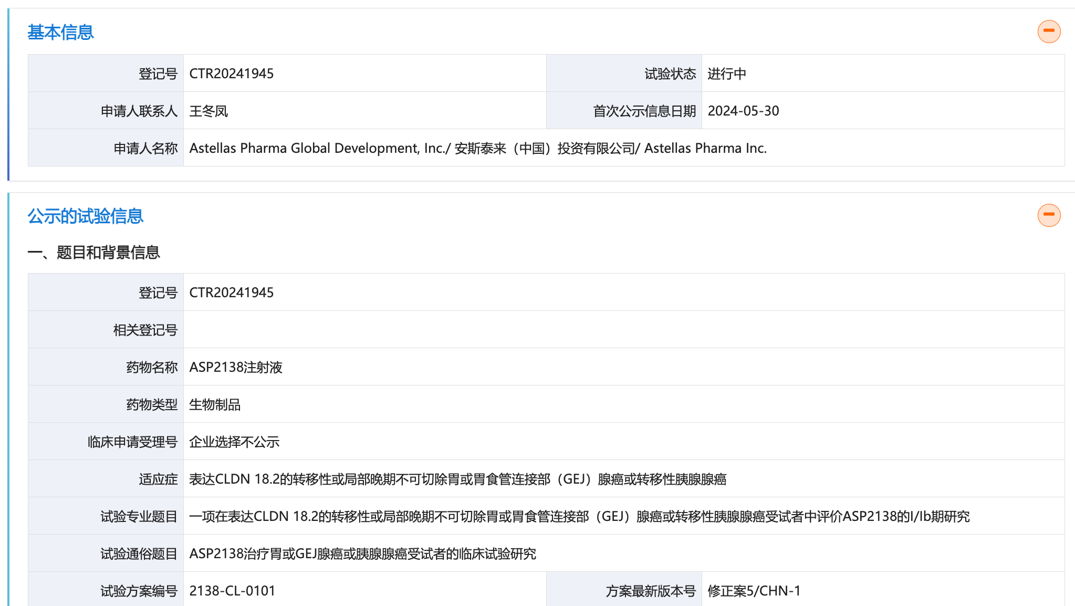Click the 基本信息 section heading
The height and width of the screenshot is (606, 1075).
pos(60,33)
